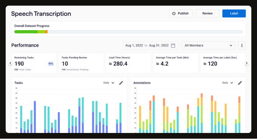This screenshot has width=257, height=139.
Task: Click the '10' pending review count
Action: pos(65,64)
